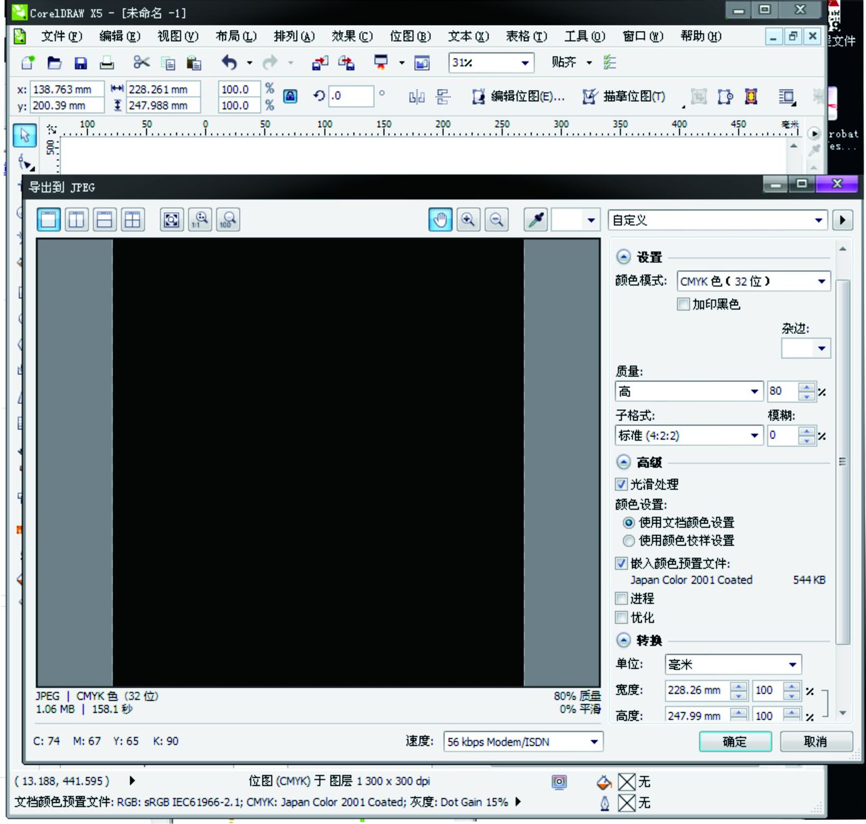Open the 自定义 preset dropdown
The height and width of the screenshot is (824, 866).
point(718,220)
